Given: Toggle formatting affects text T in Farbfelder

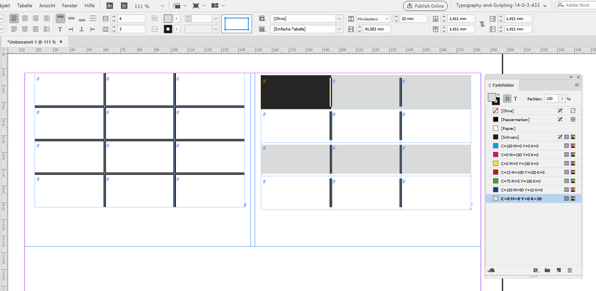Looking at the screenshot, I should pyautogui.click(x=515, y=99).
